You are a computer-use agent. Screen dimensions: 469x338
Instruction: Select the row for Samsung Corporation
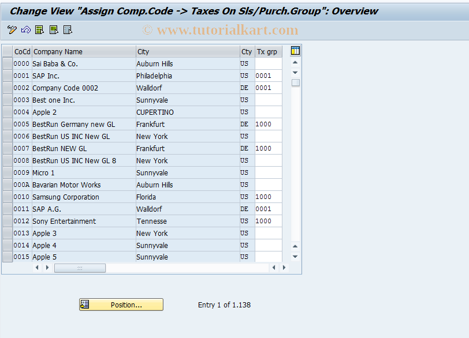8,197
